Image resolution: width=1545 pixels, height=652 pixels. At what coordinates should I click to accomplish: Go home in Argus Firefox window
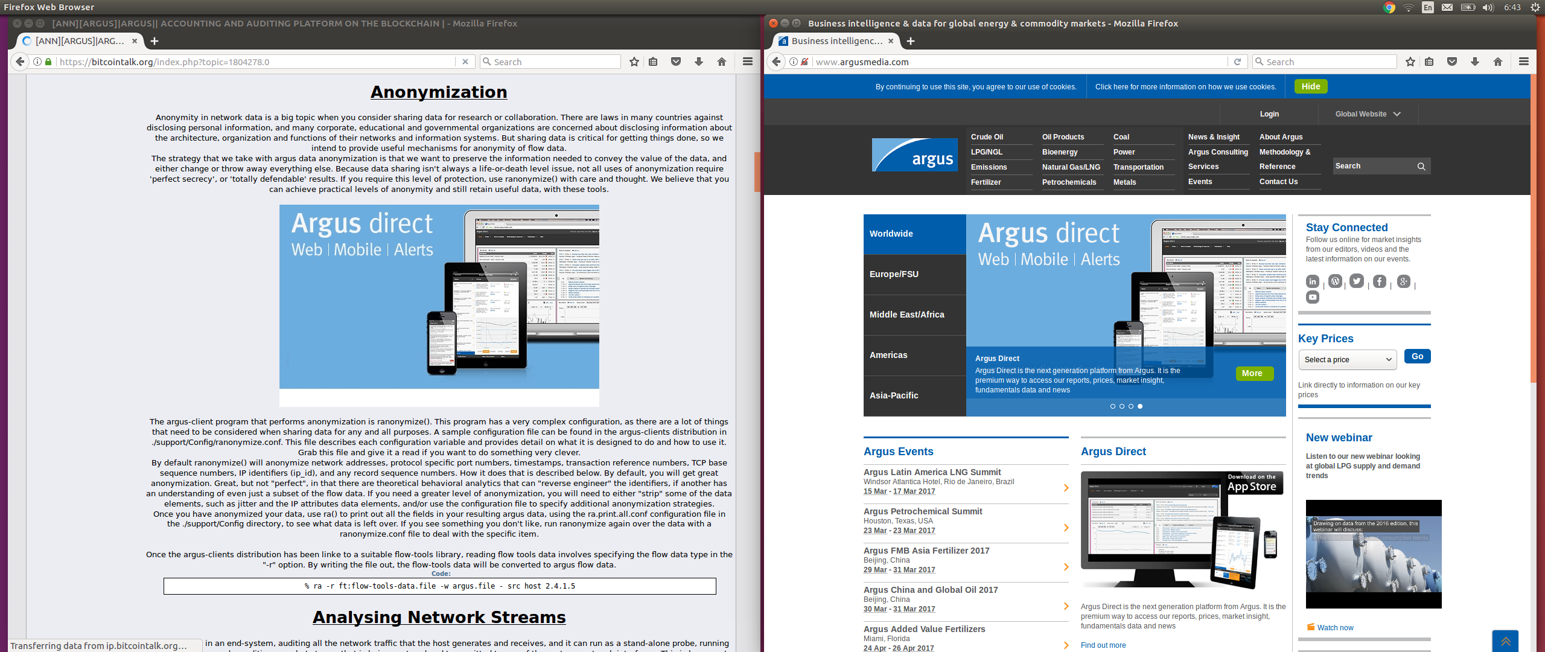(1498, 62)
